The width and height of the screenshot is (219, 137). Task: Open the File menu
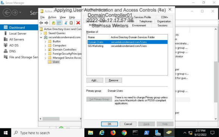43,17
